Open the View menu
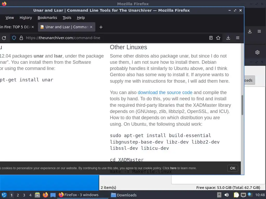 click(x=10, y=18)
